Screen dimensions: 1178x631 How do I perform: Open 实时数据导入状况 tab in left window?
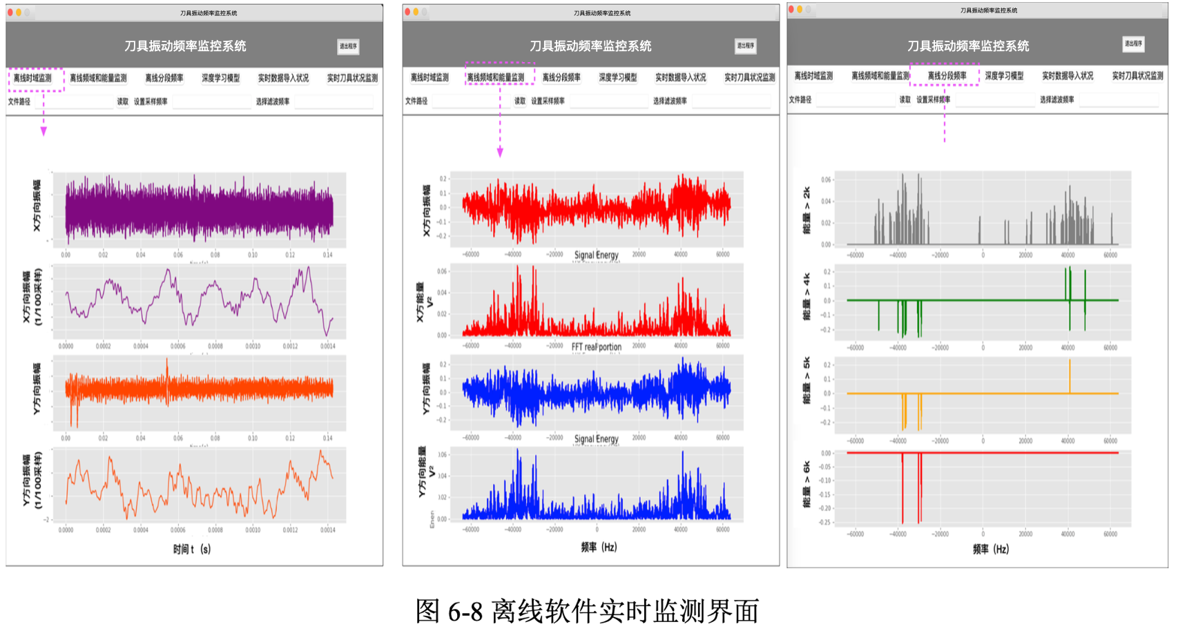(x=283, y=78)
